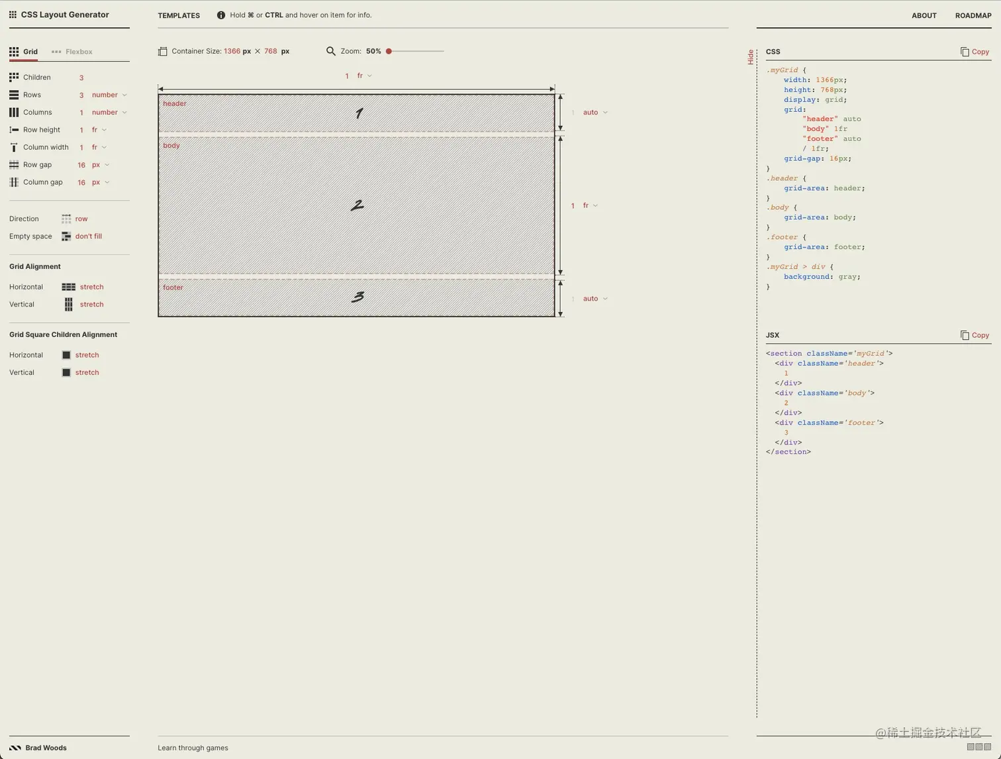Click Grid Alignment Vertical stretch icon

(x=68, y=304)
